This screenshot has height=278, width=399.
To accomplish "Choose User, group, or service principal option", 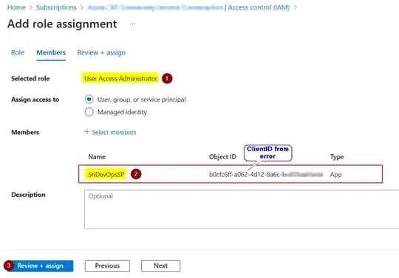I will [x=89, y=100].
